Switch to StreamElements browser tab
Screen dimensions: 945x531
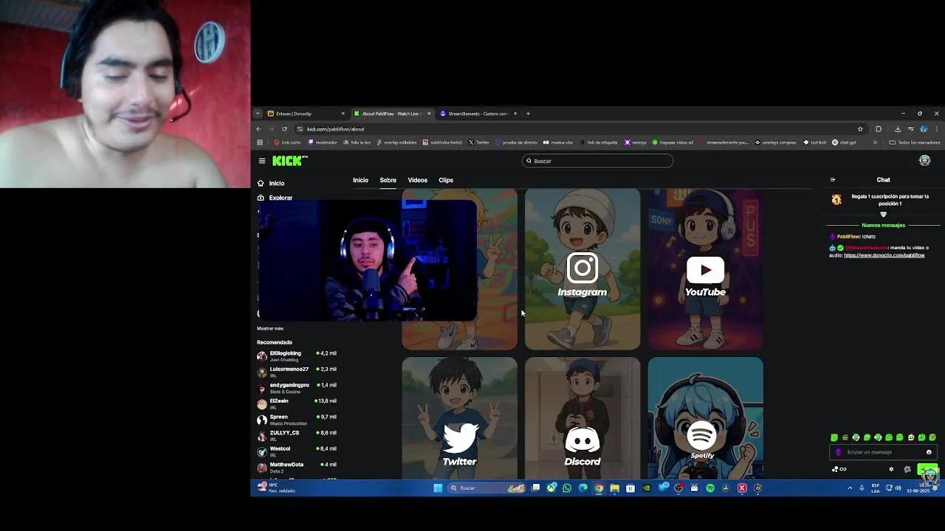(x=478, y=114)
